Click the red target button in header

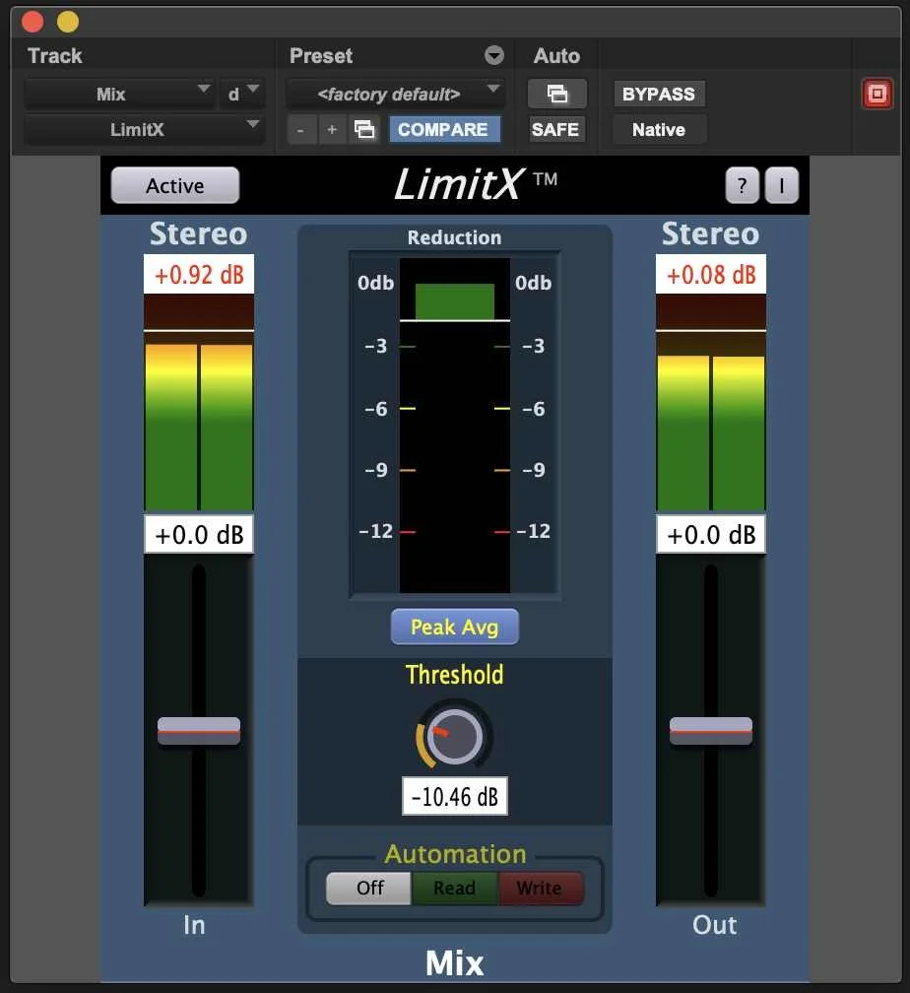coord(877,95)
